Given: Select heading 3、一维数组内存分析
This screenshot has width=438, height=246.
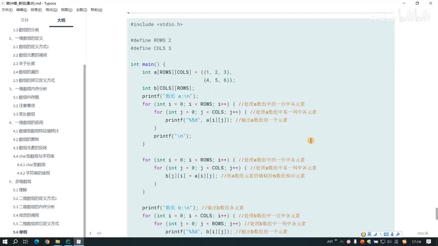Looking at the screenshot, I should coord(28,89).
